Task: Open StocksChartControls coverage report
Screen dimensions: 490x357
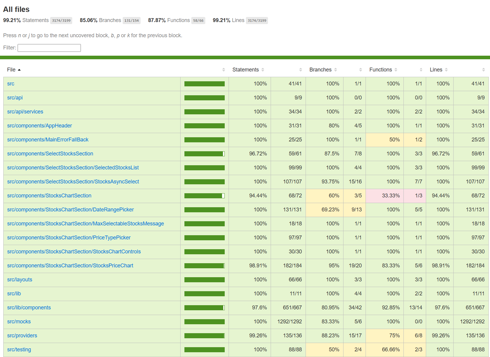Action: tap(74, 252)
